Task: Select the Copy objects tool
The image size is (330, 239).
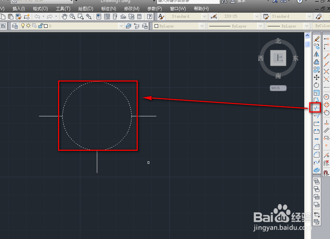Action: coord(317,46)
